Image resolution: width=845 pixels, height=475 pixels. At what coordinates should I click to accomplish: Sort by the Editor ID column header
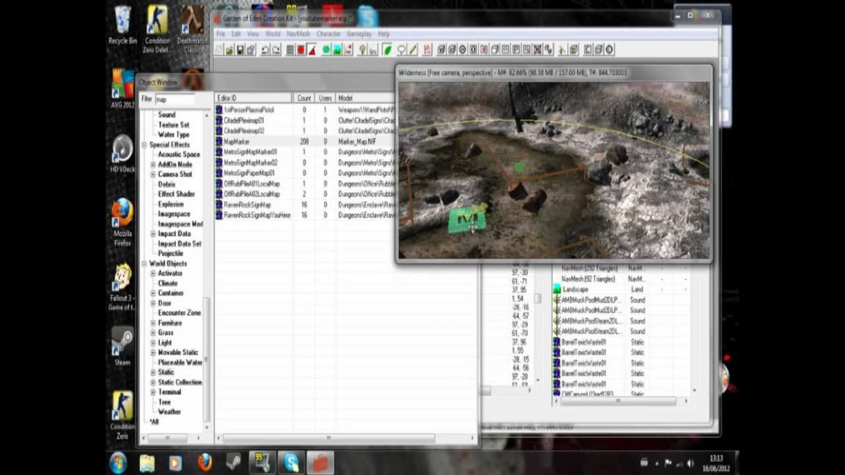coord(255,98)
